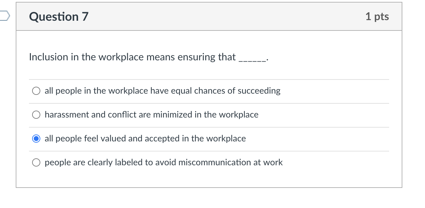Select radio for equal chances of succeeding

(x=36, y=91)
